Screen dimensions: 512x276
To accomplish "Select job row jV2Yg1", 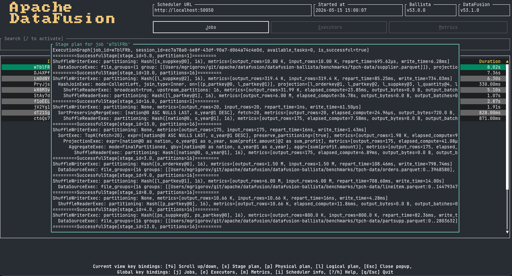I will click(x=26, y=107).
